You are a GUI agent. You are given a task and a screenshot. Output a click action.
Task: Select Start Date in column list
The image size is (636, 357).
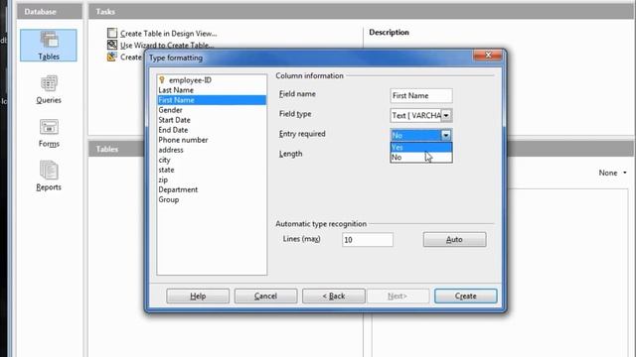click(x=212, y=120)
